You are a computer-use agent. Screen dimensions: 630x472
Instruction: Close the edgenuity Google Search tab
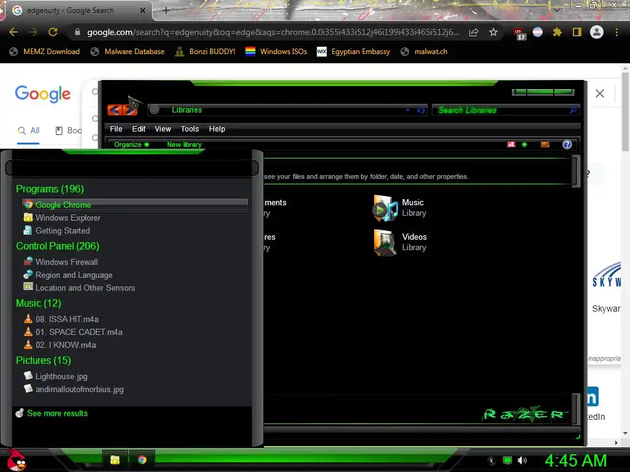(x=143, y=10)
